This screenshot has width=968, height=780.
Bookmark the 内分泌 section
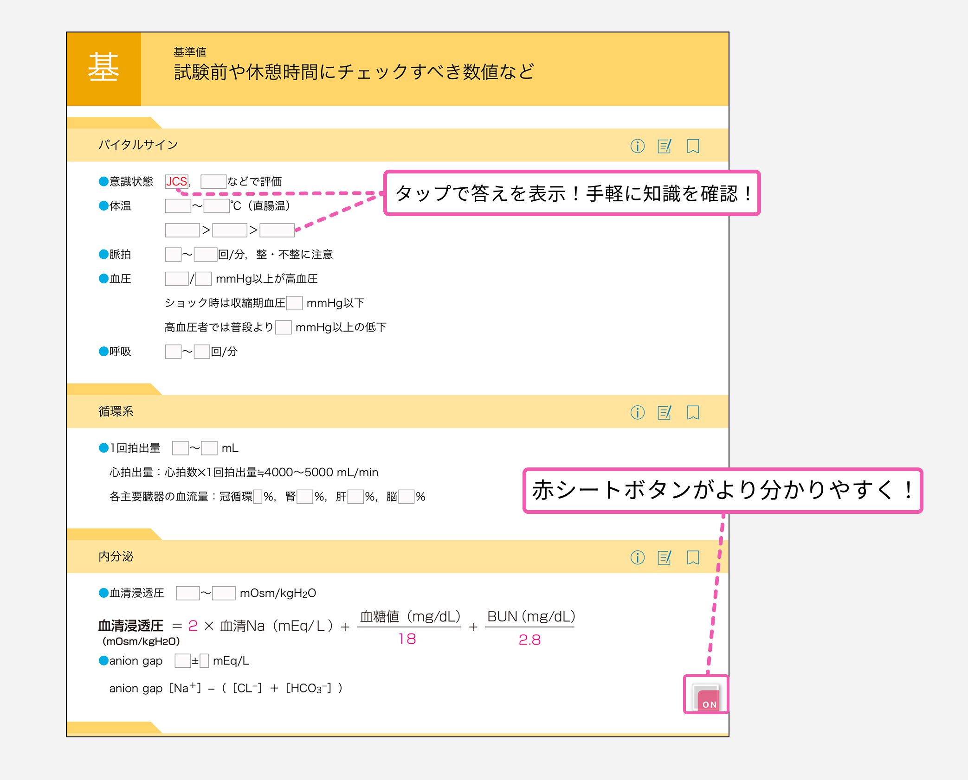[x=693, y=557]
